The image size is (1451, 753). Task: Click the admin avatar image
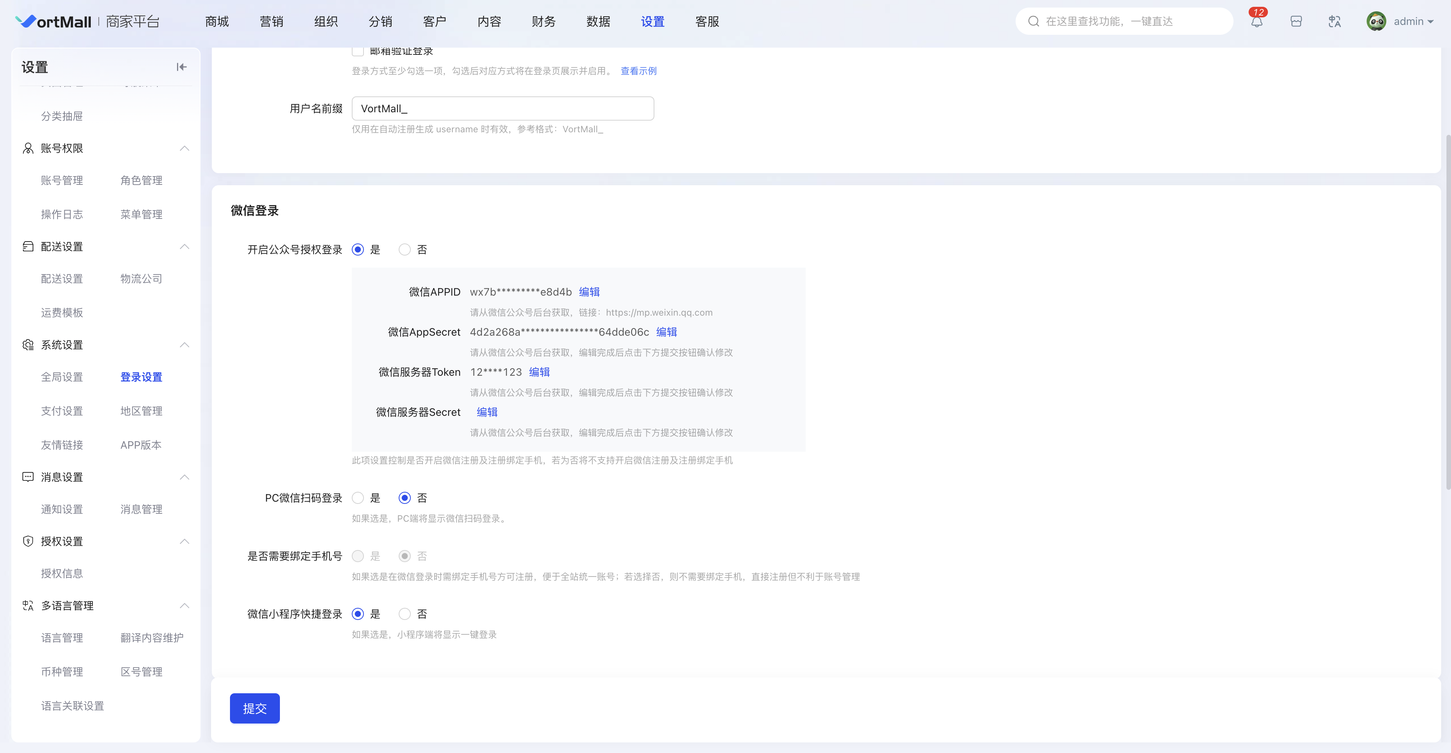click(1376, 22)
